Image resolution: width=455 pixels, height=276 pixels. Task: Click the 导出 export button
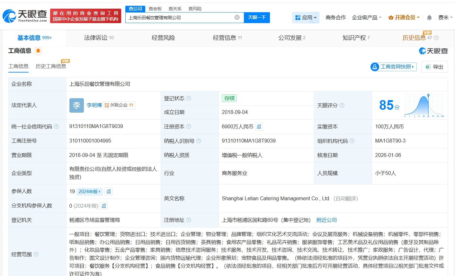tap(434, 67)
